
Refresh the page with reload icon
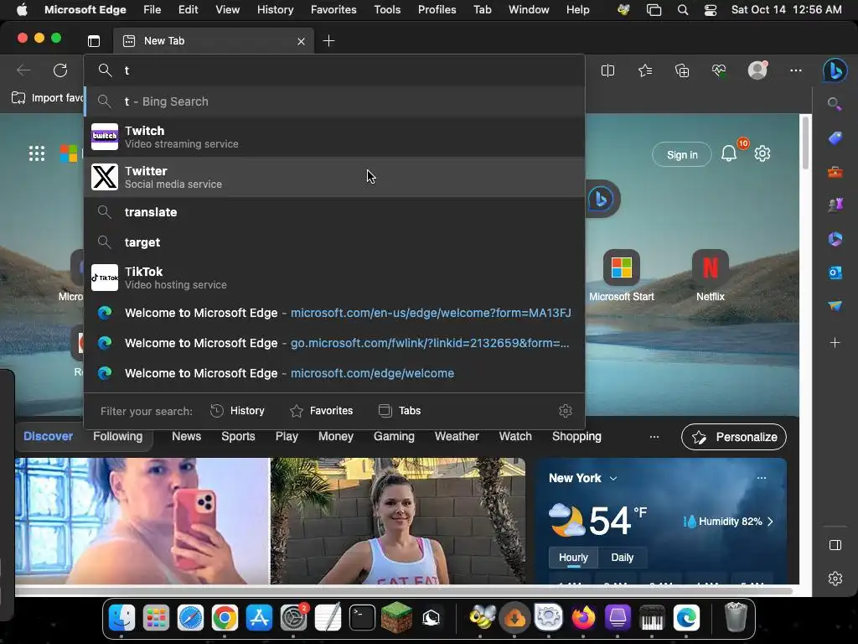click(60, 70)
